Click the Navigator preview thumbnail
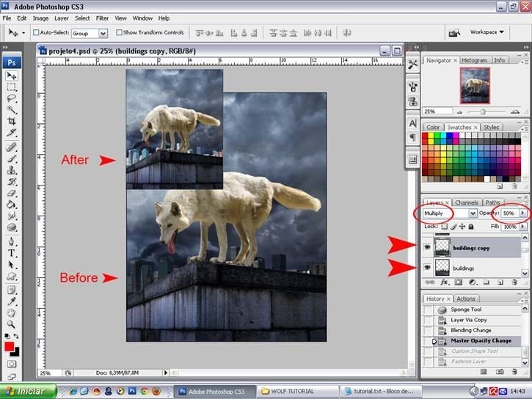532x399 pixels. point(475,85)
